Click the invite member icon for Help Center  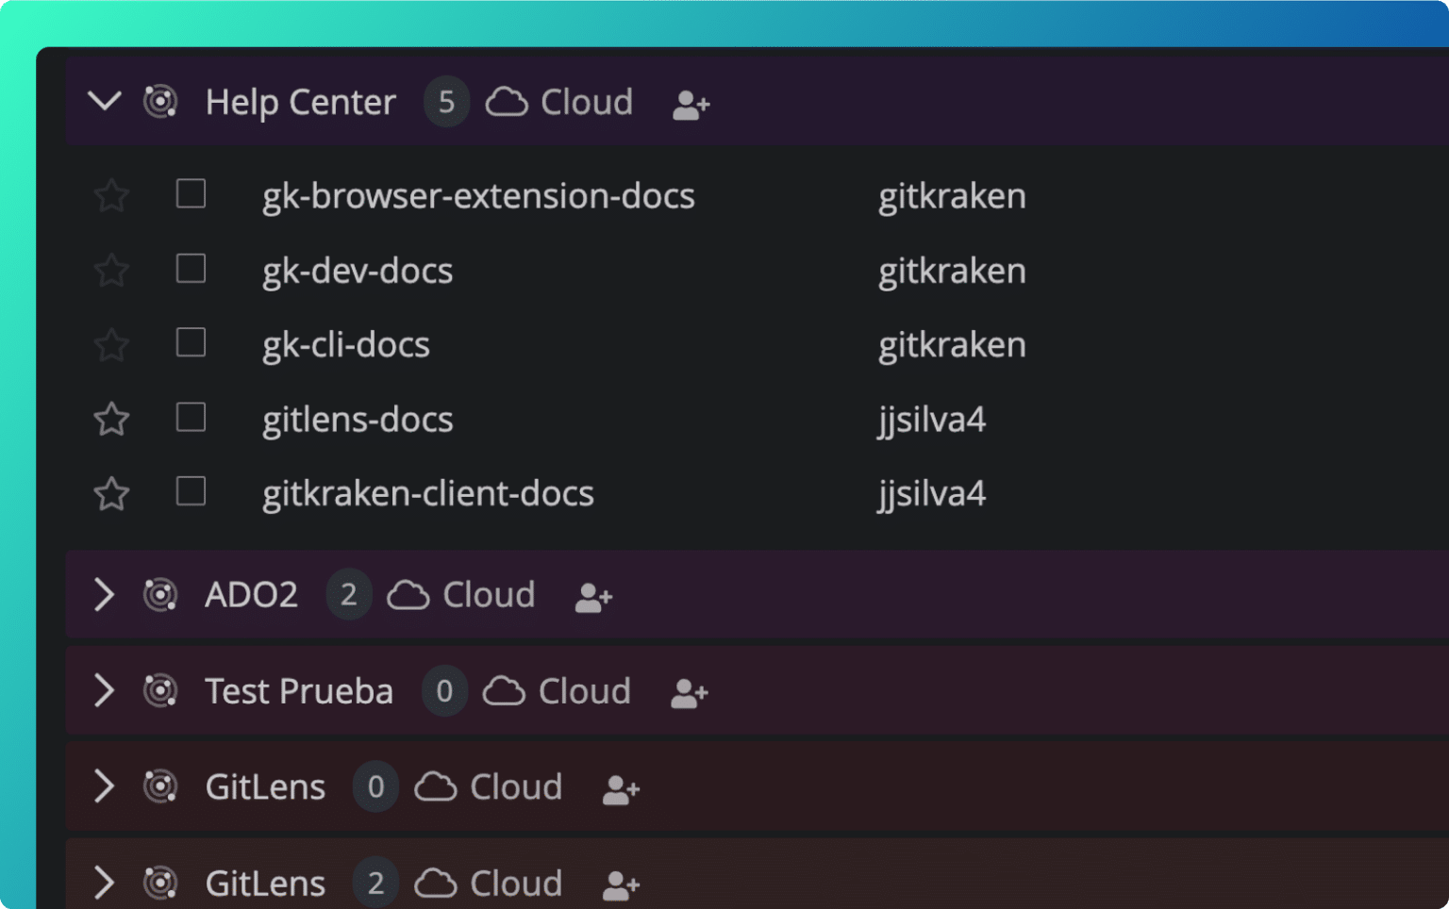690,105
